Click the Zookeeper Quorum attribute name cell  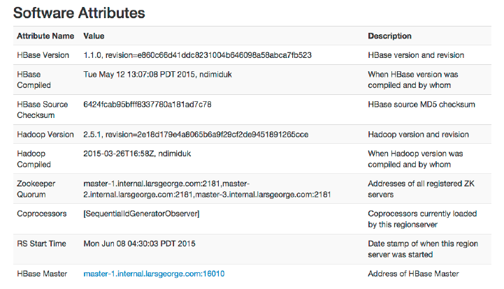tap(36, 188)
